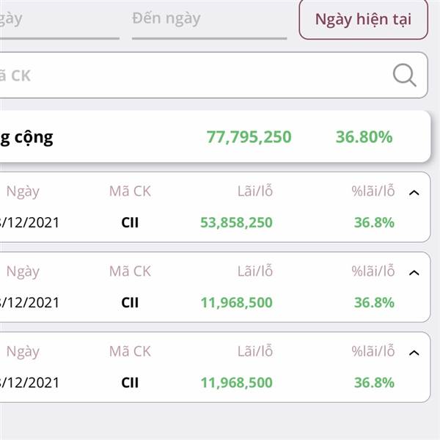
Task: Select CII code in third card
Action: [130, 383]
